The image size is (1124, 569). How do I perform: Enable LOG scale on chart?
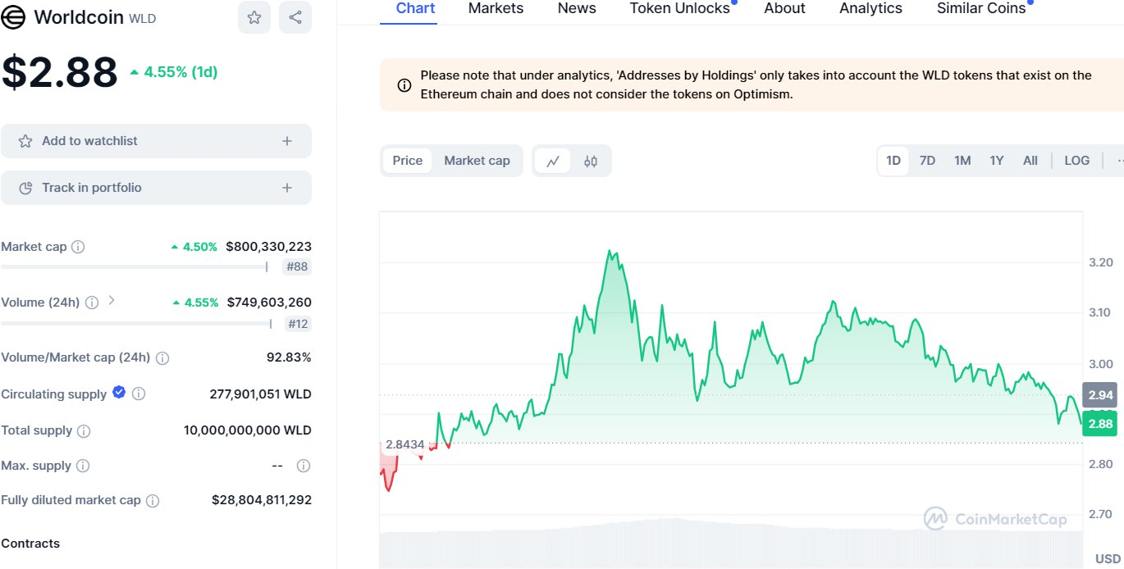(1076, 161)
